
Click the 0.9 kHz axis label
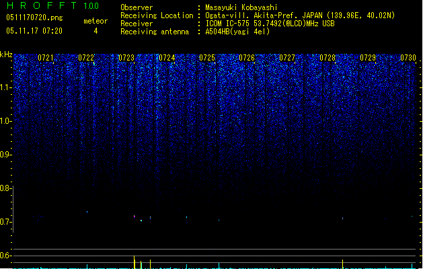click(x=5, y=155)
